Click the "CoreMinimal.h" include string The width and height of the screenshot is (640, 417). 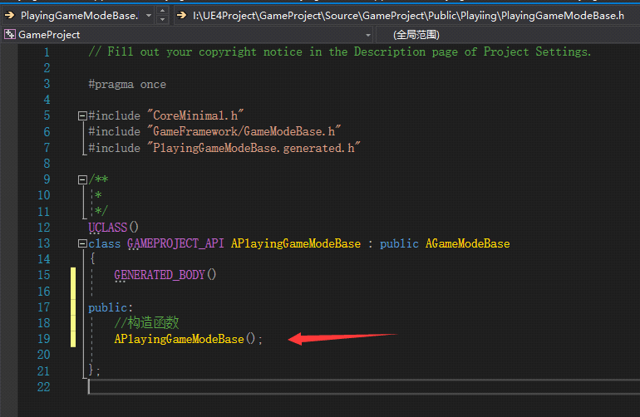(x=195, y=115)
